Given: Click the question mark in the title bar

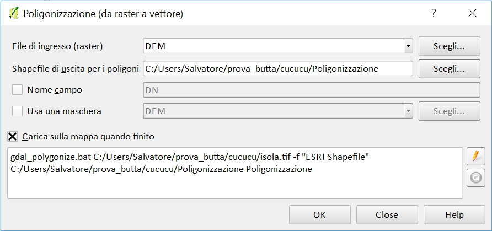Looking at the screenshot, I should (434, 14).
